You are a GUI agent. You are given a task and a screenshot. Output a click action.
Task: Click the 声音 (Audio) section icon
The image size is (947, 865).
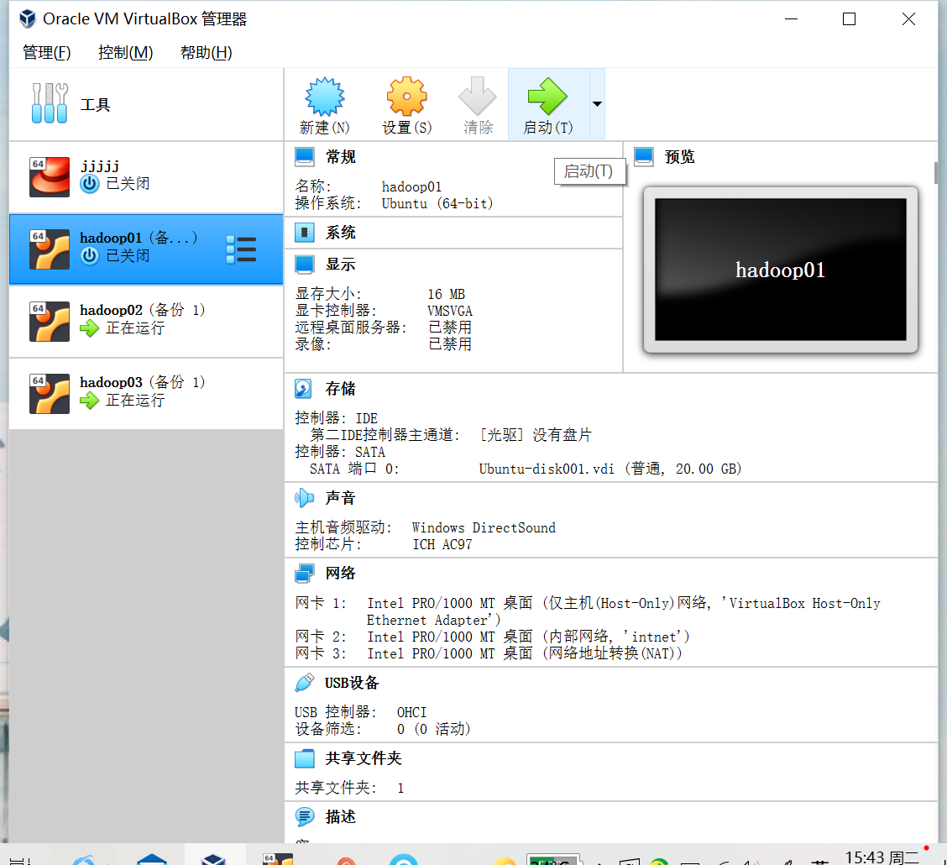[x=305, y=497]
